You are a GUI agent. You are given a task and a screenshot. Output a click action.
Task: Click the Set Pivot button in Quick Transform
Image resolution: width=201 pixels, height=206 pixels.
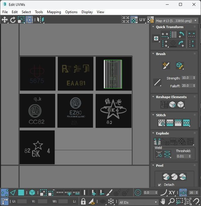click(x=156, y=38)
